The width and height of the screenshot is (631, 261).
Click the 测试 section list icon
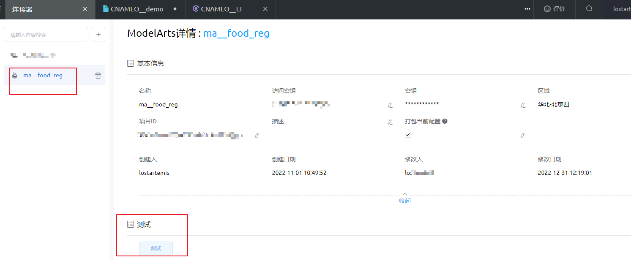[x=131, y=225]
